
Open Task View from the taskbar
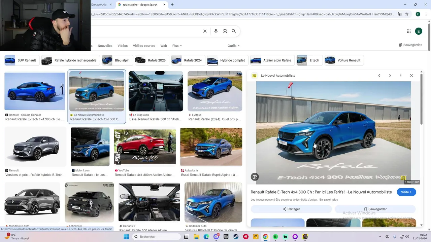(x=186, y=237)
